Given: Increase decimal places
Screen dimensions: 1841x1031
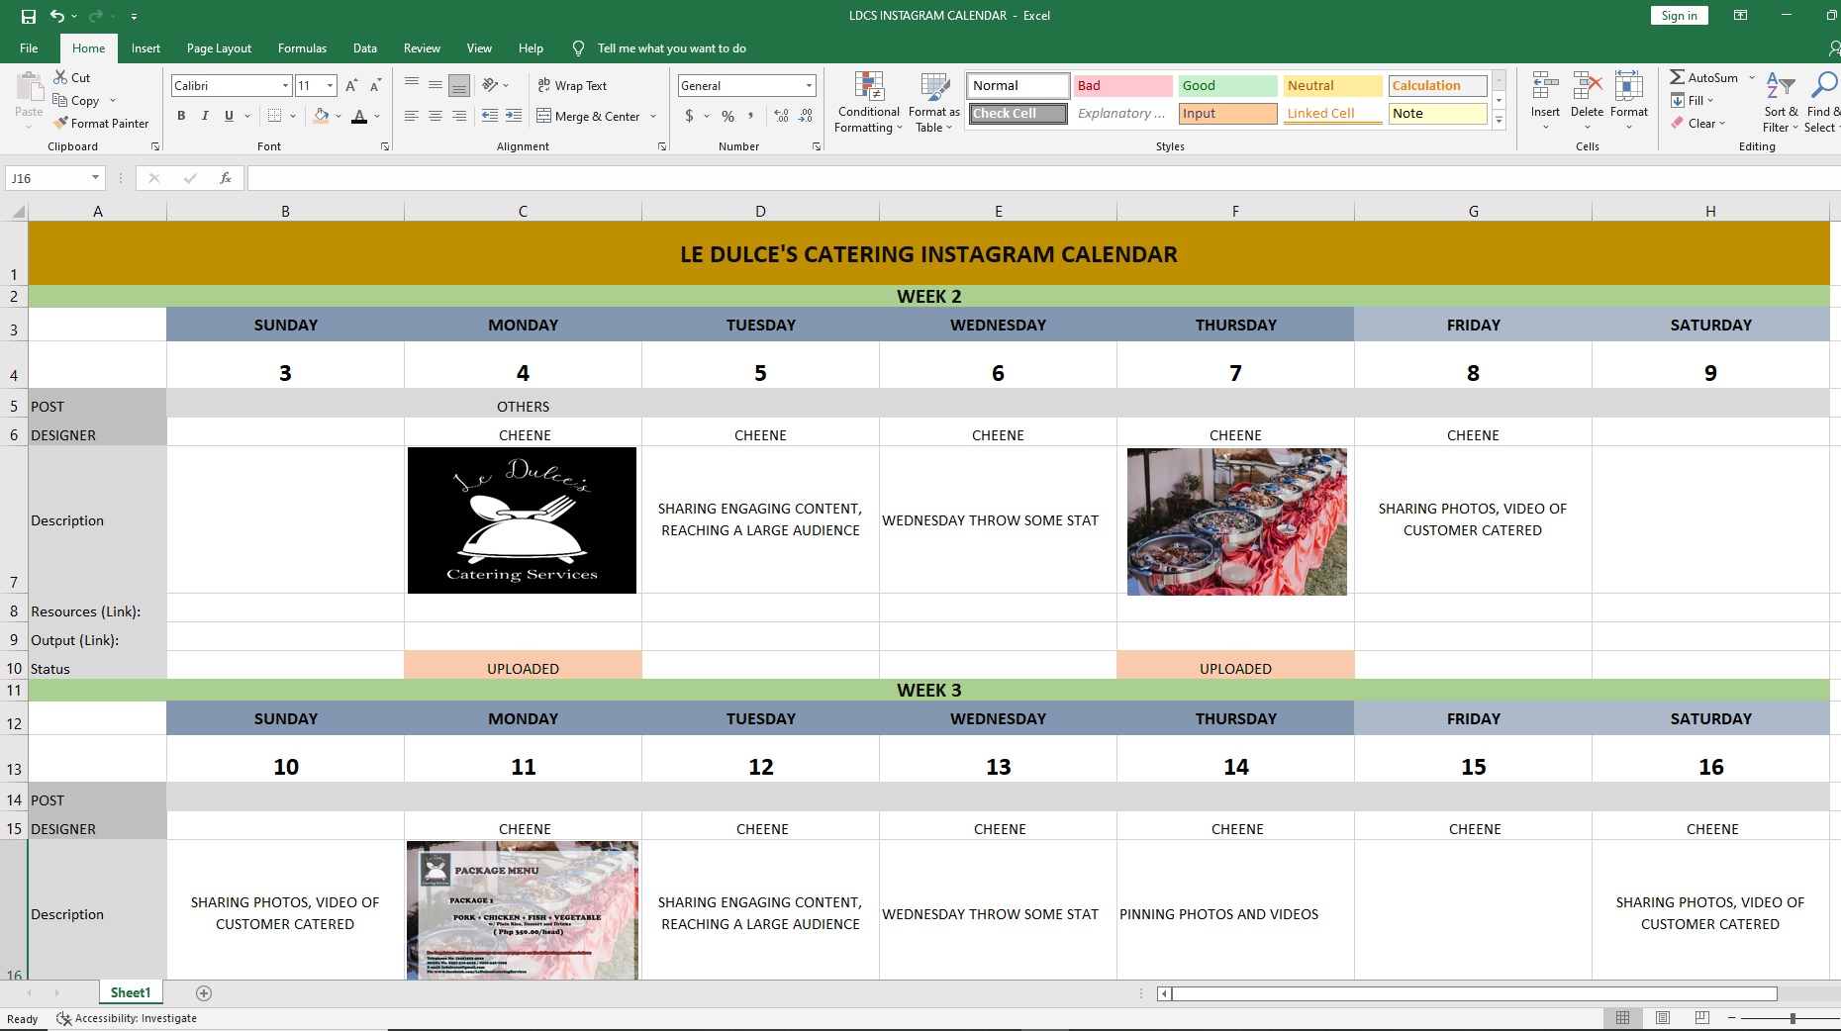Looking at the screenshot, I should 782,116.
